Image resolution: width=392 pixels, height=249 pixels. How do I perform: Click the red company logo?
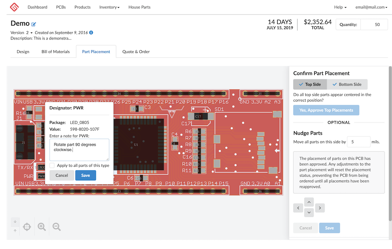14,7
